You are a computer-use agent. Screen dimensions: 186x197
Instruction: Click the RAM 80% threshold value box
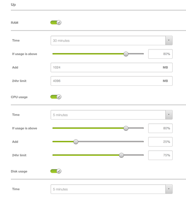160,54
